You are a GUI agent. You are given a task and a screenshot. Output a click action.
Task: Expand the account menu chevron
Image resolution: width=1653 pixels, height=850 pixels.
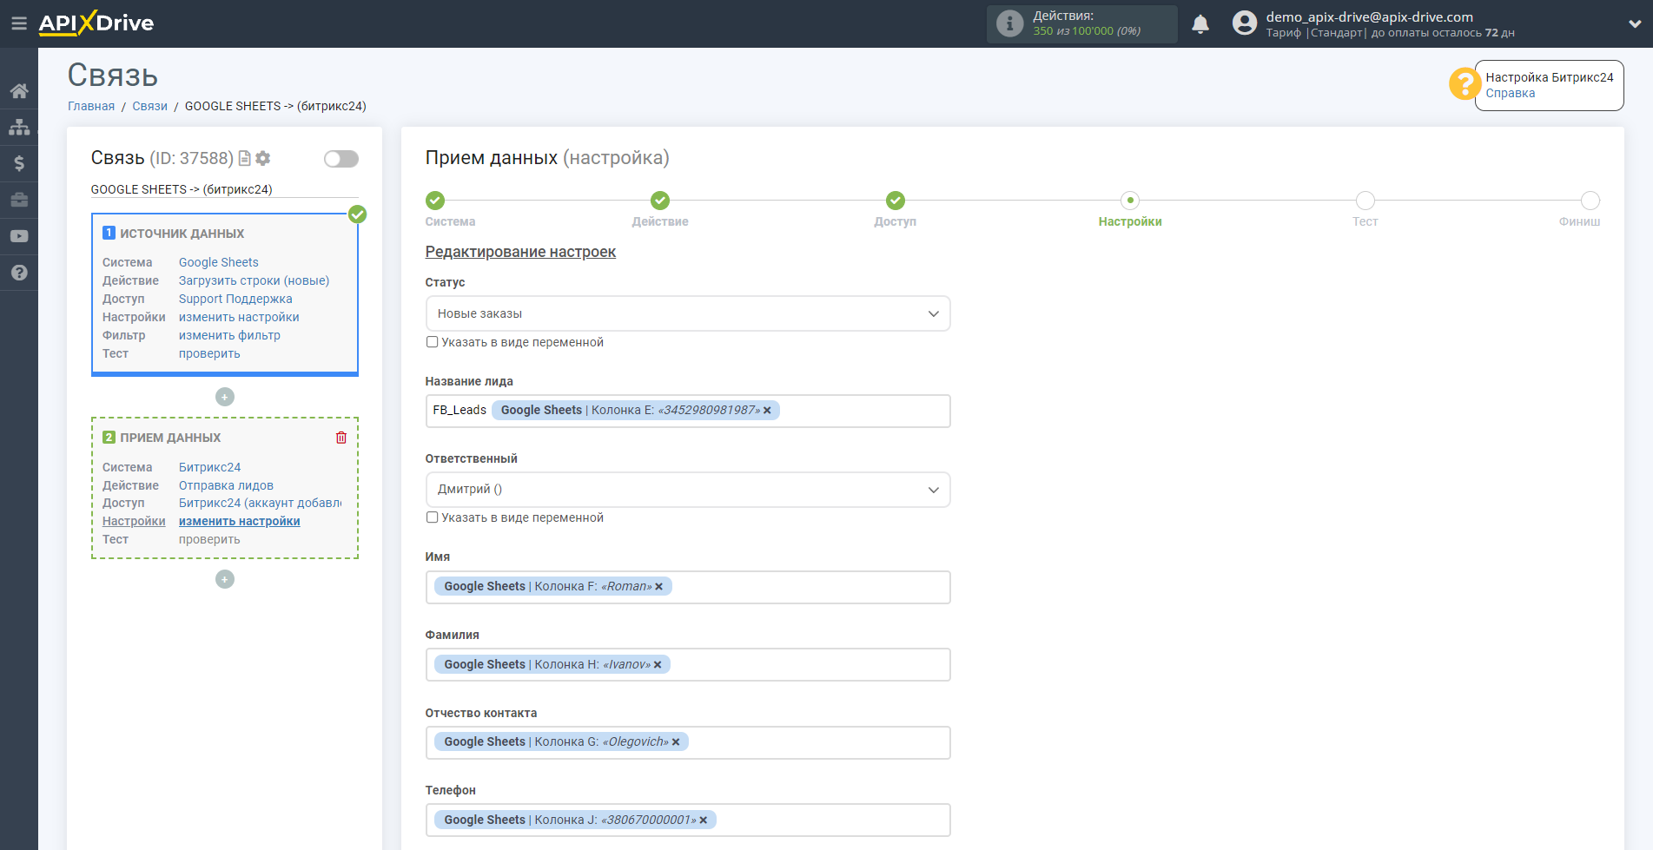coord(1634,24)
